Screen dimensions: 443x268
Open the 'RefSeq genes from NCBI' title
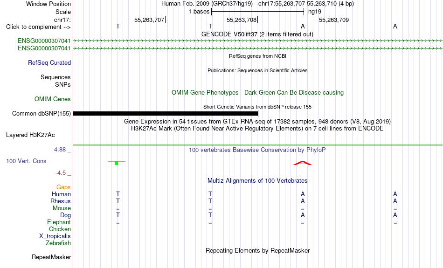pos(257,56)
